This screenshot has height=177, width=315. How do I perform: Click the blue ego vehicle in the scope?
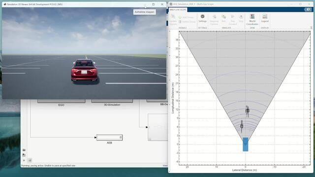tap(245, 144)
